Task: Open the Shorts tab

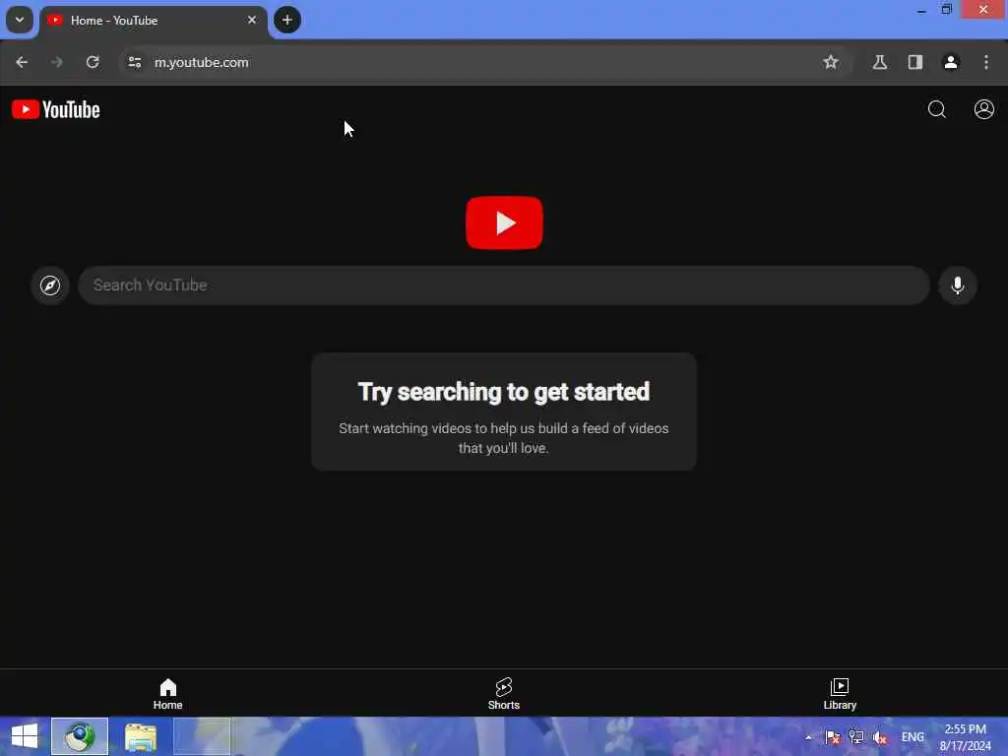Action: coord(503,694)
